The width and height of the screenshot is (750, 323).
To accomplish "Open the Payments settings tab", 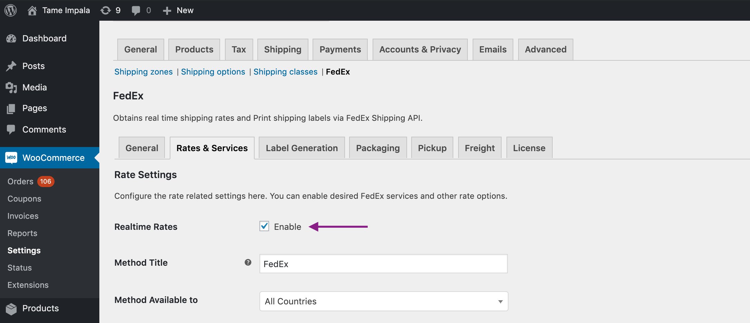I will click(340, 49).
